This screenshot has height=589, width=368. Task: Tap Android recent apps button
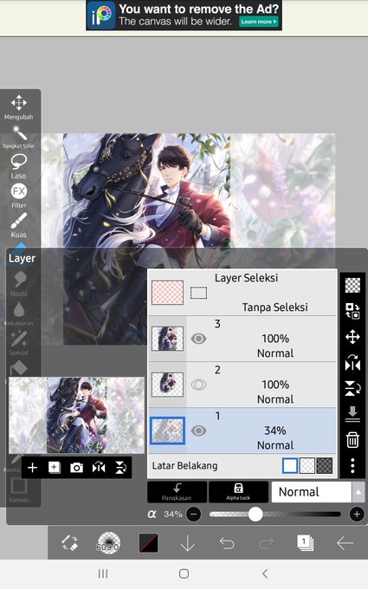pos(103,573)
